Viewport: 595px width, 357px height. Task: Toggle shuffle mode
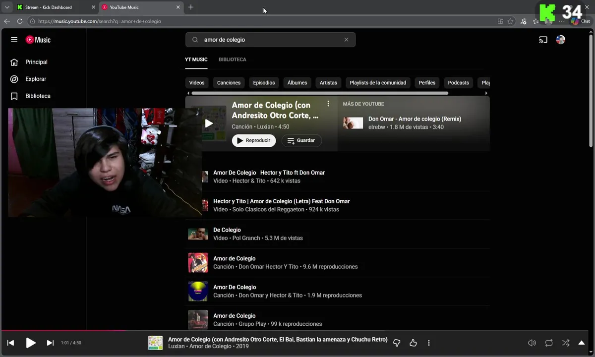pos(566,343)
